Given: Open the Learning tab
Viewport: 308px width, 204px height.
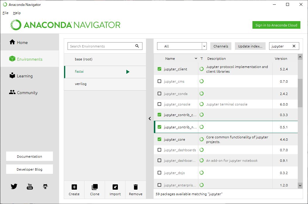Looking at the screenshot, I should 30,76.
